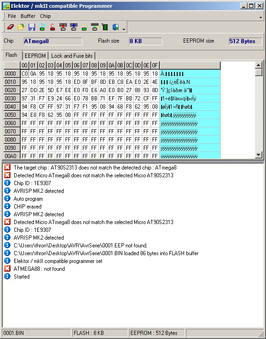Open the Buffer menu

coord(28,16)
